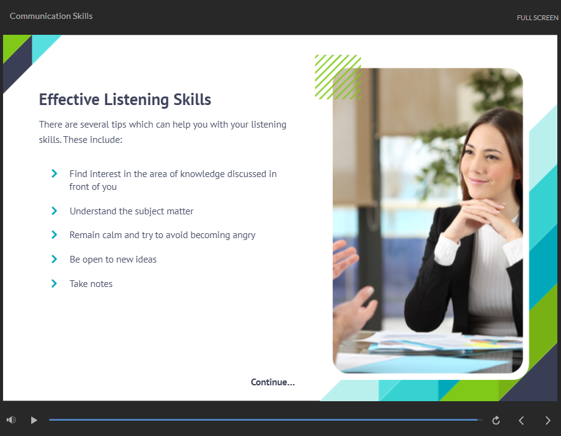Click the chevron beside Remain calm bullet

coord(54,234)
